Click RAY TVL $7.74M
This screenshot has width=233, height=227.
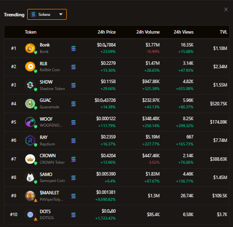coord(220,140)
